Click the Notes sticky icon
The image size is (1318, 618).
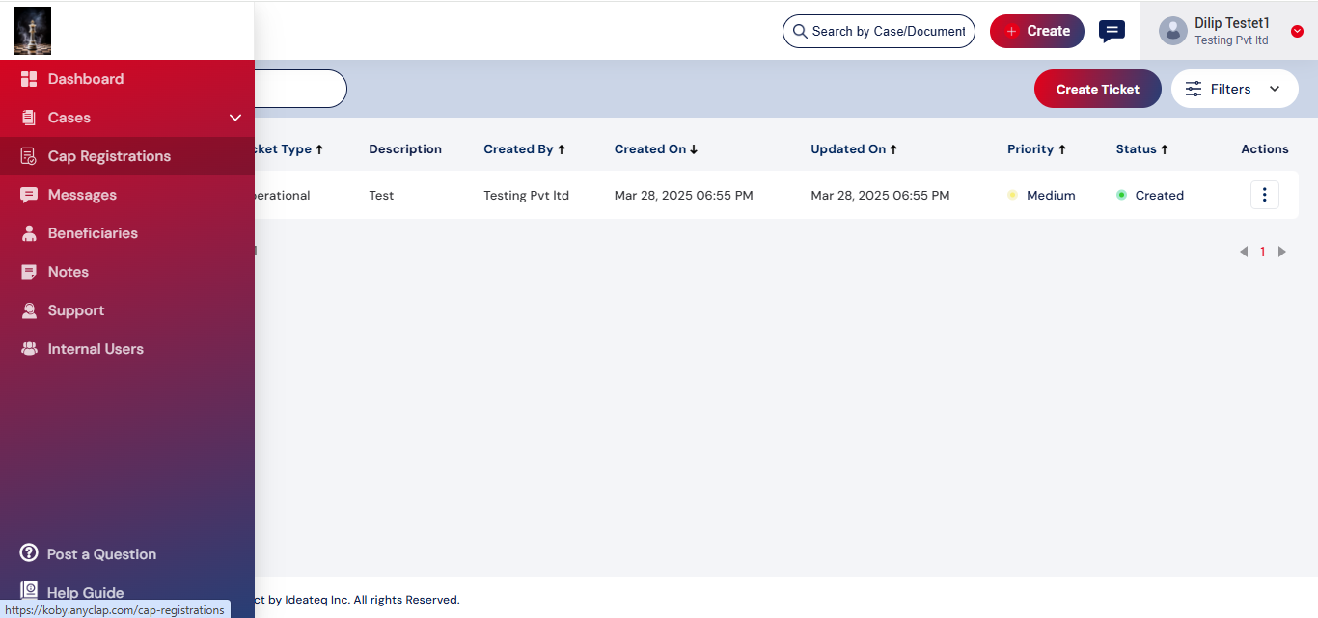29,272
